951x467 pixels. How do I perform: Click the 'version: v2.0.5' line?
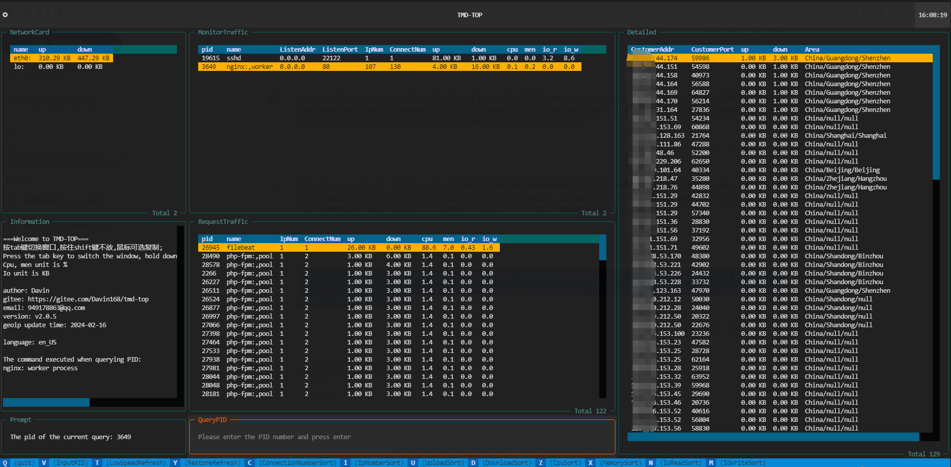[30, 317]
